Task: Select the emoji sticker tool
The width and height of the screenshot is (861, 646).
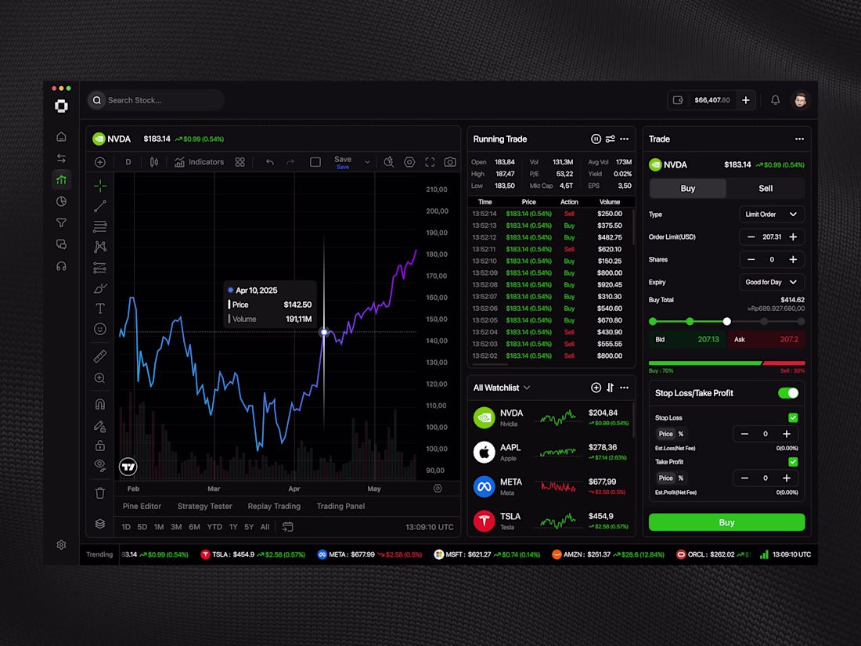Action: click(x=100, y=329)
